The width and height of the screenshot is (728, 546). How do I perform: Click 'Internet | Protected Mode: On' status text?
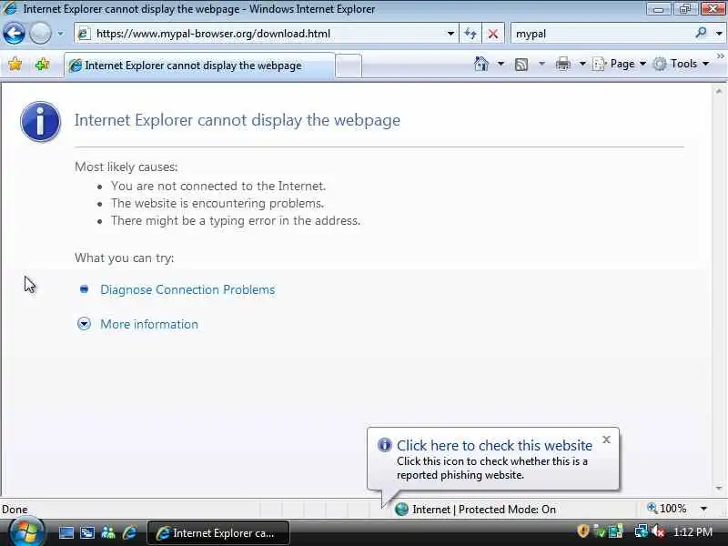click(x=484, y=510)
